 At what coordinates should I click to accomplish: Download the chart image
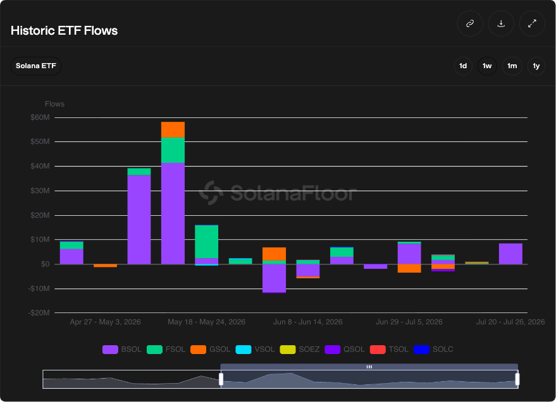coord(501,23)
